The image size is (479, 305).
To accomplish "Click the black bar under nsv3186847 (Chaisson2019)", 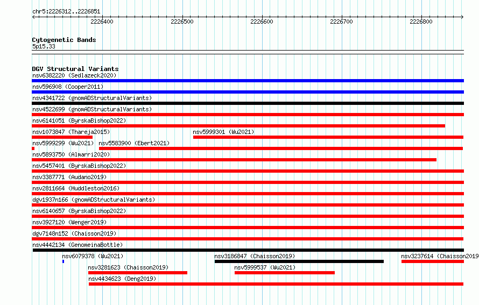I will pyautogui.click(x=299, y=261).
